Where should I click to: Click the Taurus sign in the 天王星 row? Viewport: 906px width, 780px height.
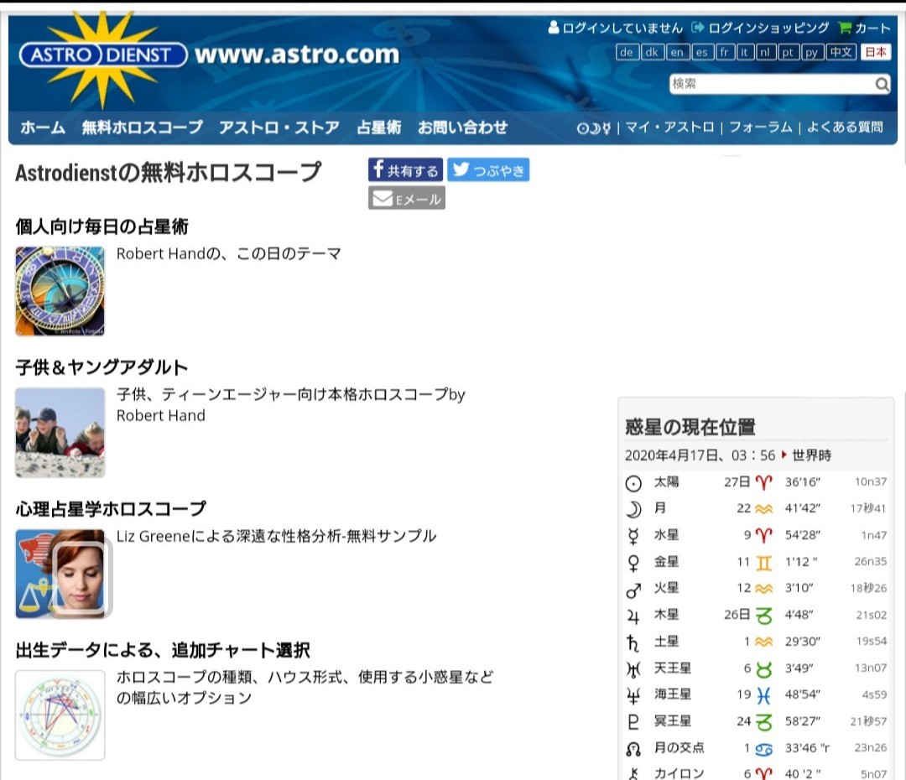coord(764,669)
